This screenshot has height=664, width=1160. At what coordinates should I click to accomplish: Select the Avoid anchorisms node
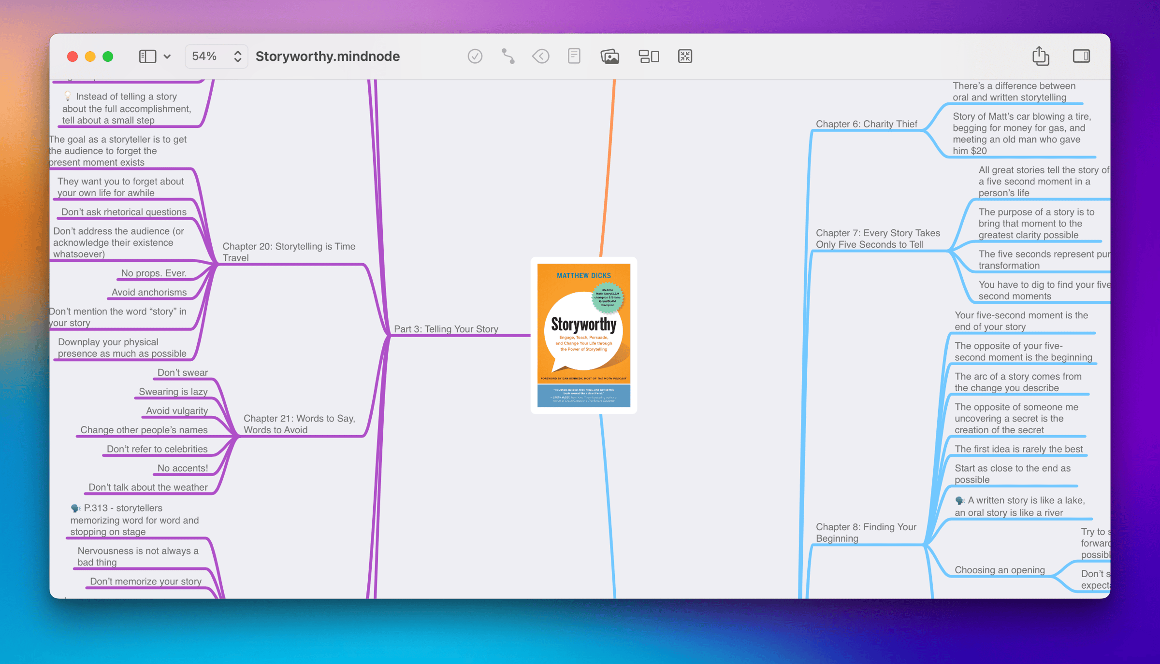point(149,292)
